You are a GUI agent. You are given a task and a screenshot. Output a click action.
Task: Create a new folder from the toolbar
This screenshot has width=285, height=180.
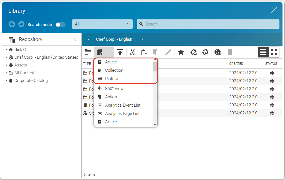[88, 52]
